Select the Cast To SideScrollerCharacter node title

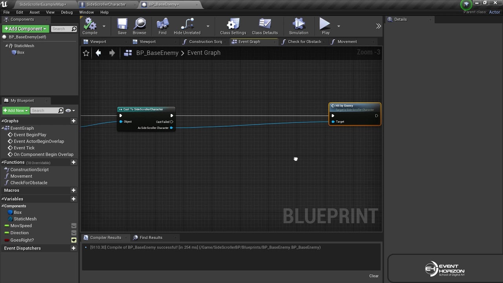point(143,109)
